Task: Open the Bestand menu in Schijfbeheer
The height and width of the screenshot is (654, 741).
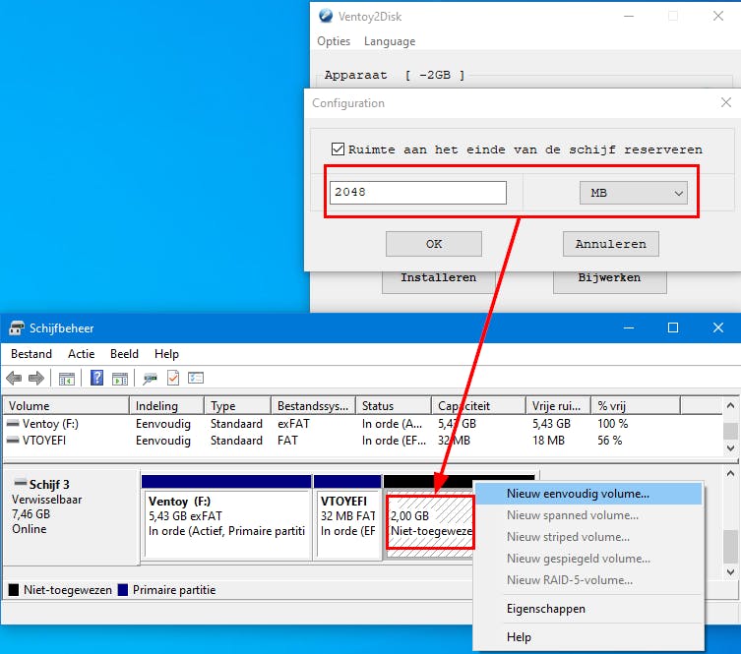Action: click(x=31, y=354)
